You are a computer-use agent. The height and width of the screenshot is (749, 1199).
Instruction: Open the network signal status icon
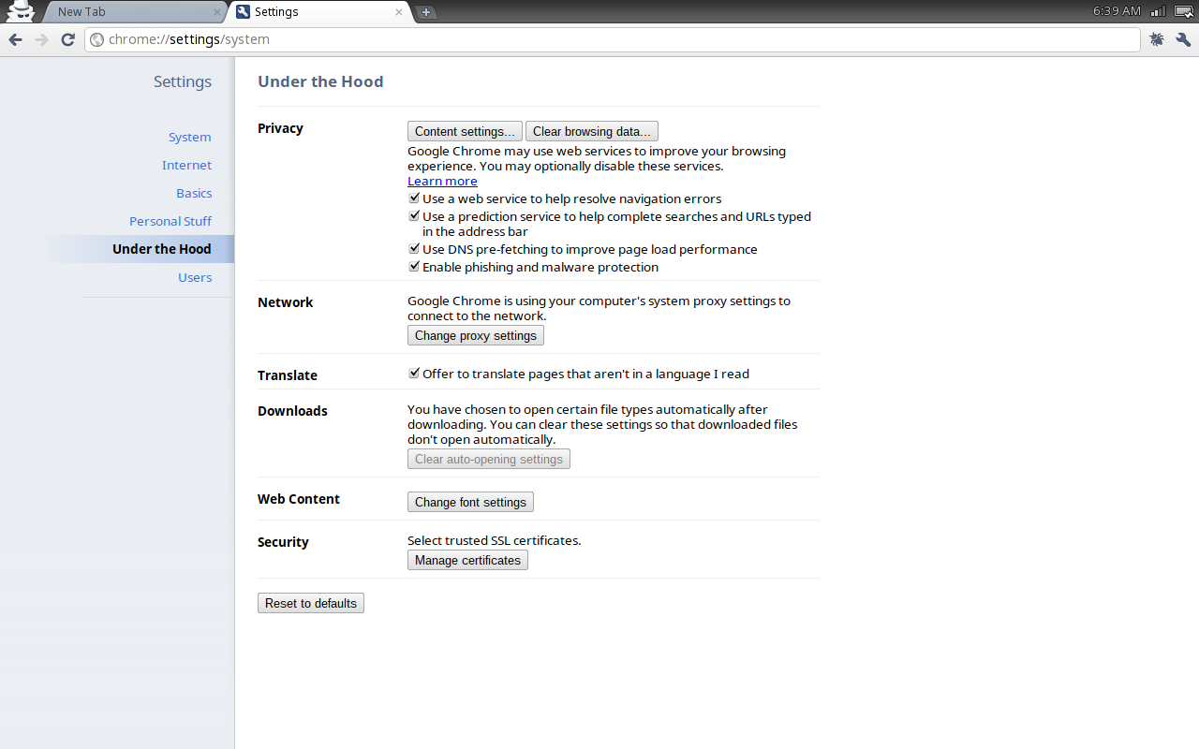1158,11
